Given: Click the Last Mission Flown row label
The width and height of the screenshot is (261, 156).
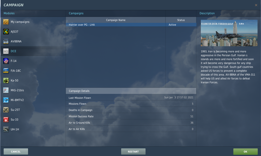Looking at the screenshot, I should (x=80, y=98).
